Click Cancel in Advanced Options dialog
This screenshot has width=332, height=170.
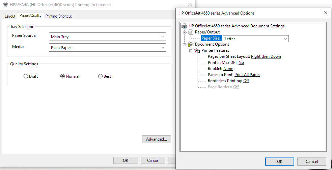312,162
